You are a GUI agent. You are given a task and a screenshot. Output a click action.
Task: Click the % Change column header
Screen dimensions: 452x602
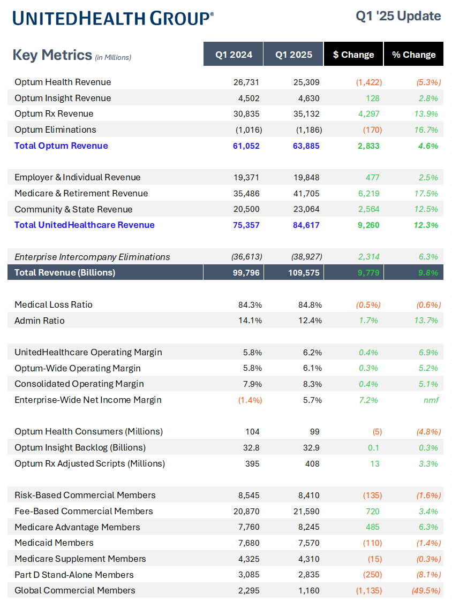413,54
